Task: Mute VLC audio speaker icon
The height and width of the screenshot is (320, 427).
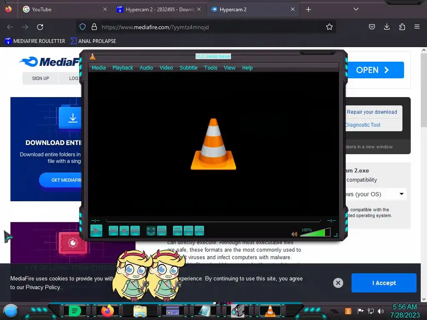Action: (294, 234)
